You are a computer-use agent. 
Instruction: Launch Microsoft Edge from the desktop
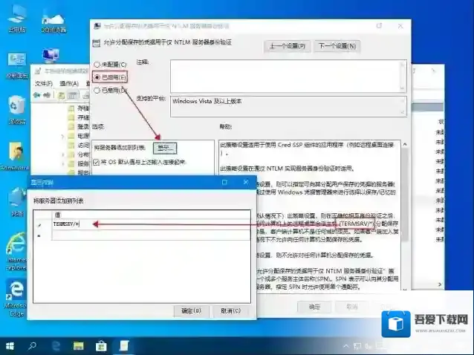(x=16, y=298)
